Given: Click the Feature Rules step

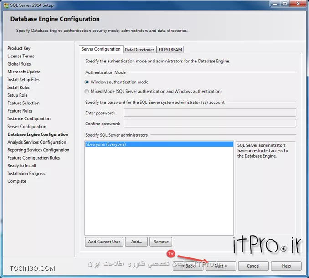Looking at the screenshot, I should pyautogui.click(x=20, y=111).
